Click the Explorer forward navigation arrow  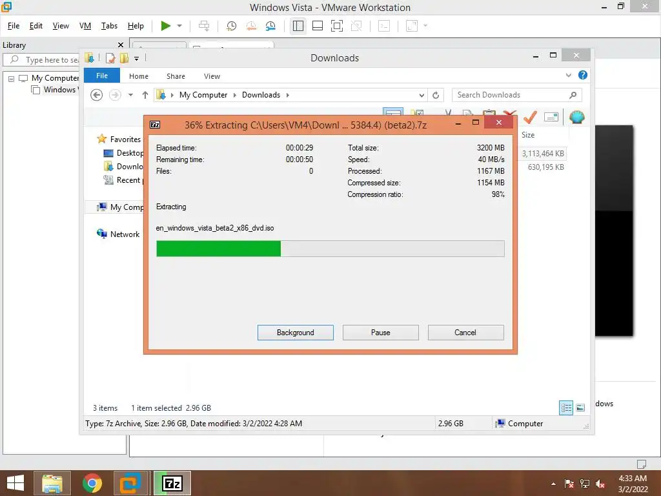pyautogui.click(x=115, y=95)
